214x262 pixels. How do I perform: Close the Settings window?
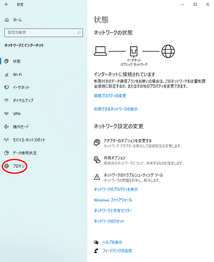[x=208, y=5]
